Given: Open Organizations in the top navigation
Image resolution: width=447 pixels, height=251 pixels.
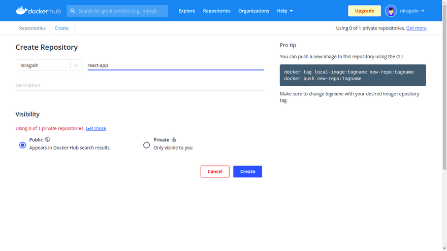Looking at the screenshot, I should (x=253, y=11).
